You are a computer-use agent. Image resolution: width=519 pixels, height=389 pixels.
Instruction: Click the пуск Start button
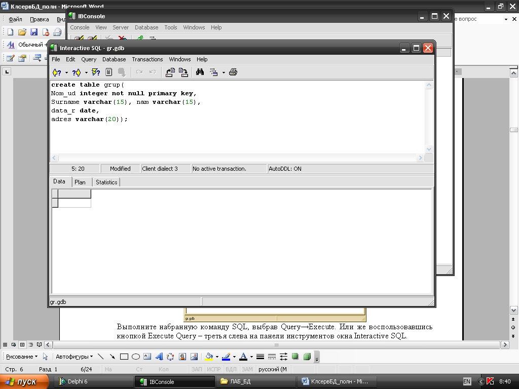pos(24,382)
